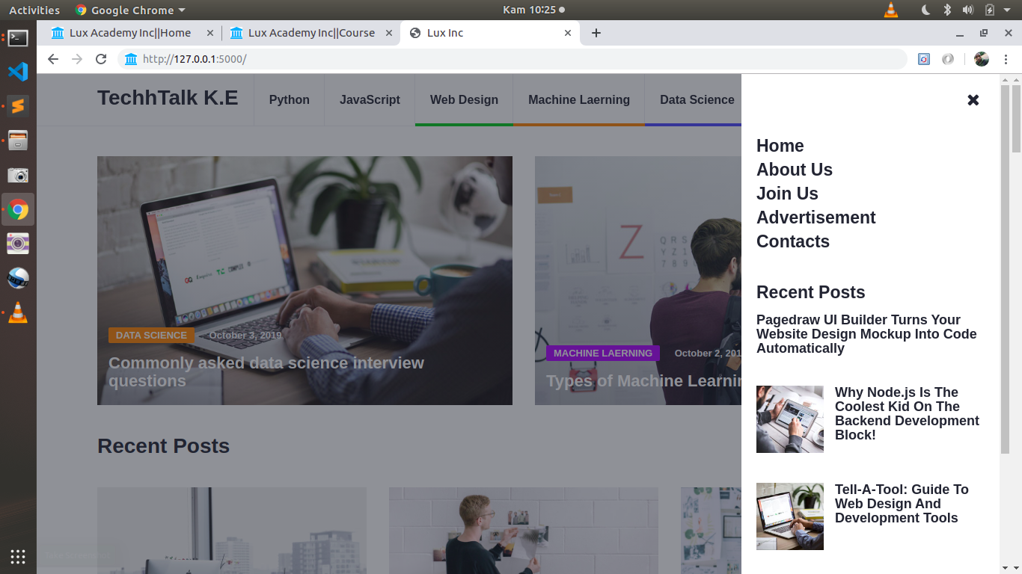Open VLC media player in the dock
The height and width of the screenshot is (574, 1022).
[x=18, y=313]
